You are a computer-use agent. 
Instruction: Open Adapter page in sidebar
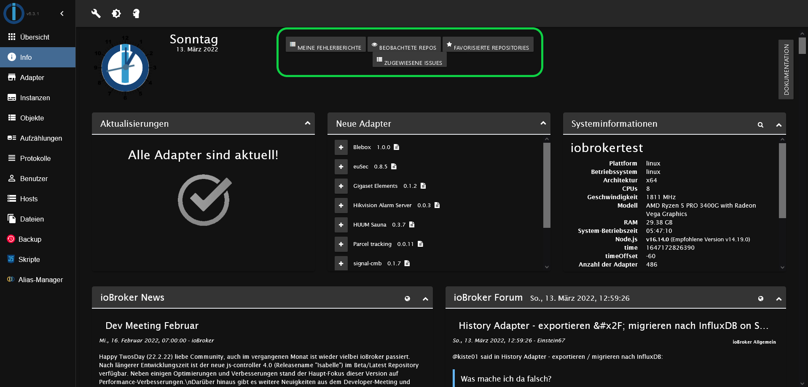click(x=38, y=77)
